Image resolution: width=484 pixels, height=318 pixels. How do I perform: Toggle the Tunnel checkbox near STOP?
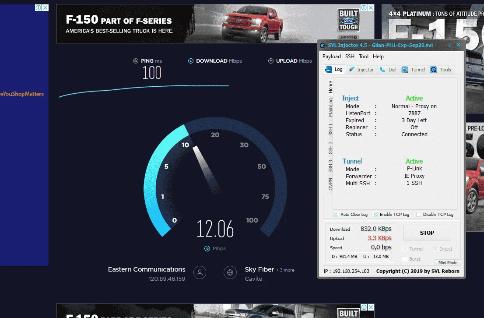[405, 249]
